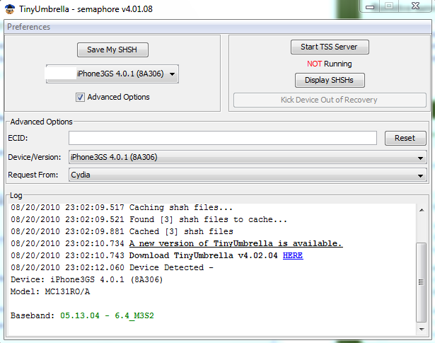Click the log scrollbar thumb
The image size is (435, 343).
click(x=422, y=283)
